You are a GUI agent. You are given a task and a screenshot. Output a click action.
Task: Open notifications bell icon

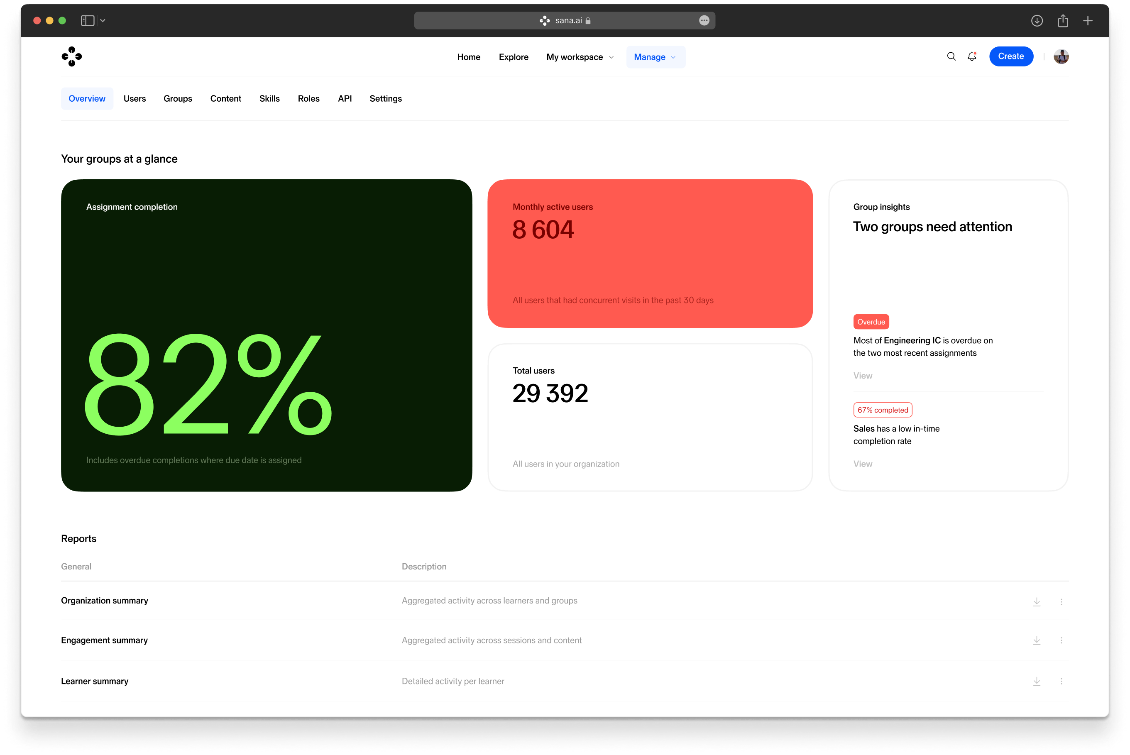tap(971, 56)
